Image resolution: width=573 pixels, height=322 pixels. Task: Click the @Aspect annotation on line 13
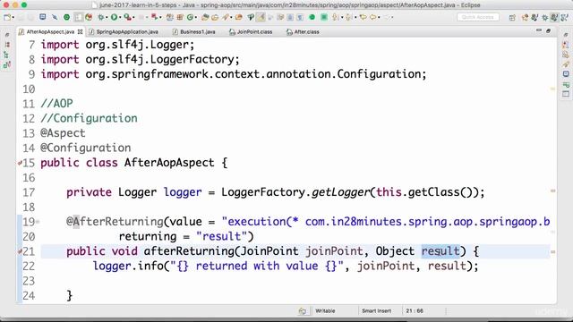(x=63, y=133)
